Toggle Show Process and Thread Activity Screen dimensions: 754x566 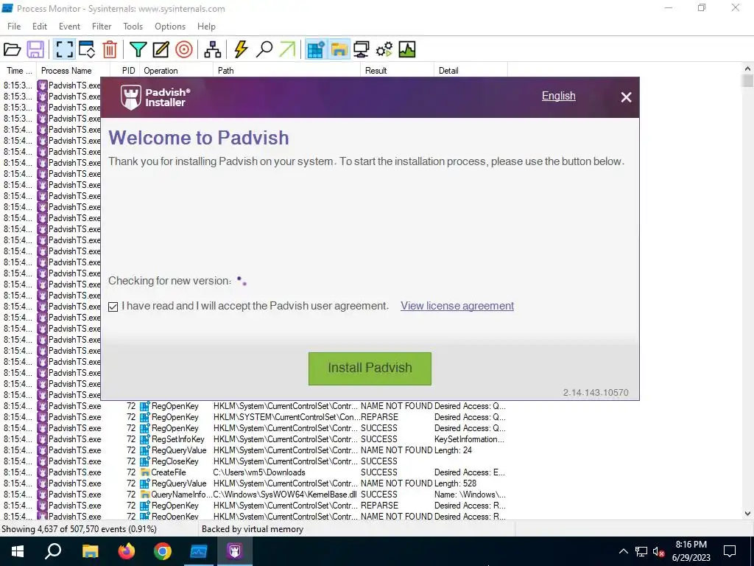click(x=384, y=49)
